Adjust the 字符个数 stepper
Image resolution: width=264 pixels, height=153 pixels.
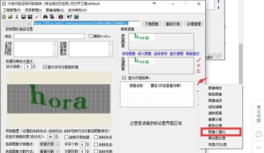point(88,144)
